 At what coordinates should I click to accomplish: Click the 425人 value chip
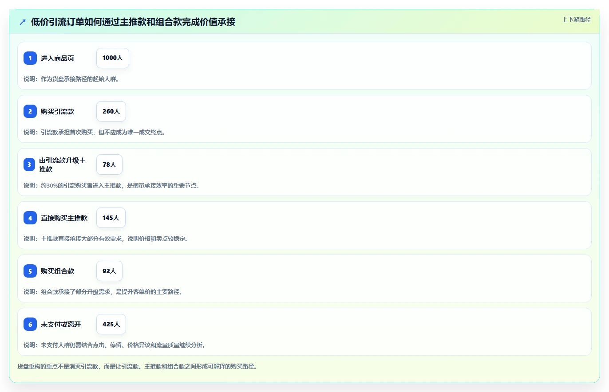(x=111, y=324)
